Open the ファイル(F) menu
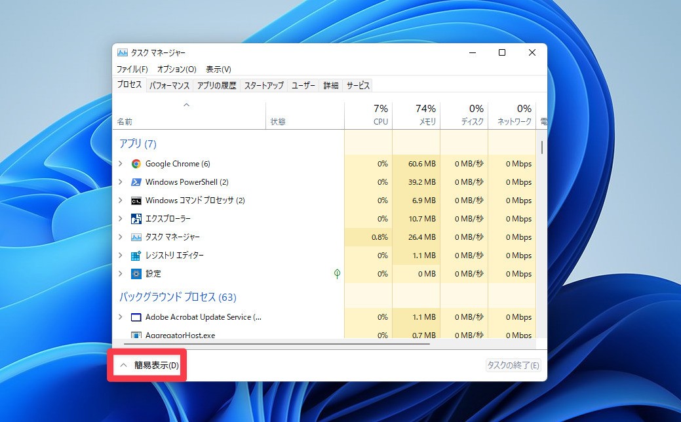Viewport: 681px width, 422px height. tap(132, 69)
